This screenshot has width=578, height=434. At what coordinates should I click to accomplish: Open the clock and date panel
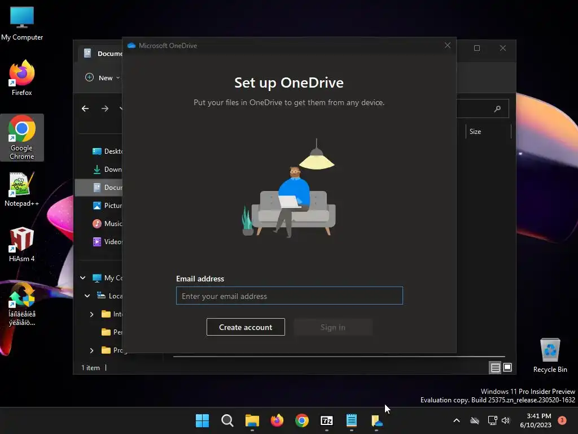click(x=536, y=420)
